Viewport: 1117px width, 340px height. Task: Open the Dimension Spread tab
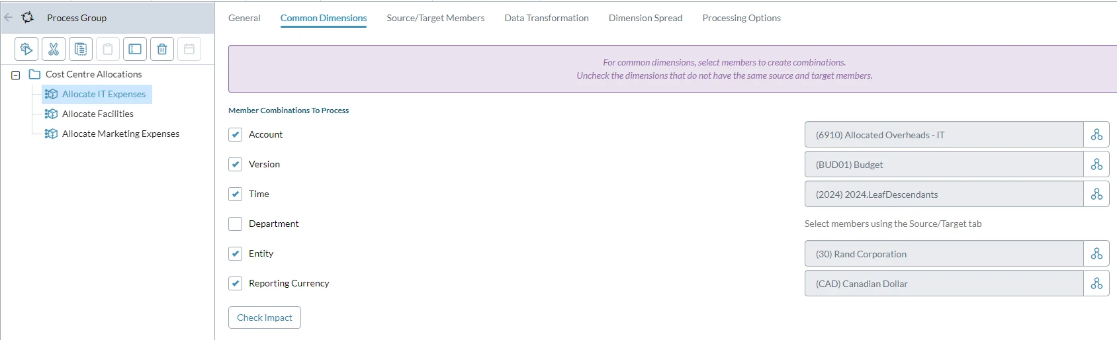[645, 18]
